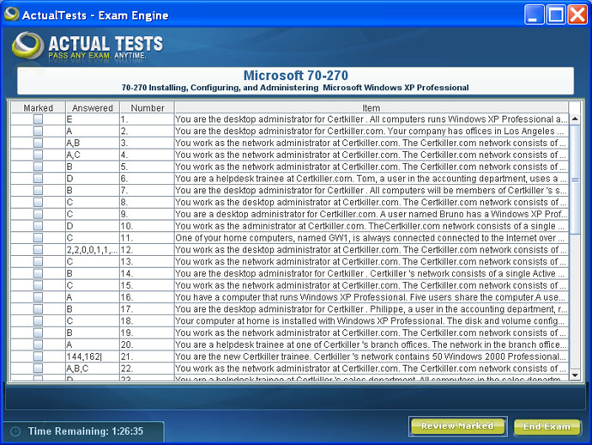Image resolution: width=592 pixels, height=445 pixels.
Task: Click the Marked column header
Action: (x=38, y=107)
